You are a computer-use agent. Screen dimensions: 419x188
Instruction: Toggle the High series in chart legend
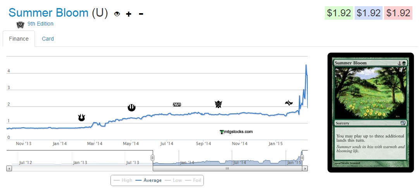(123, 180)
